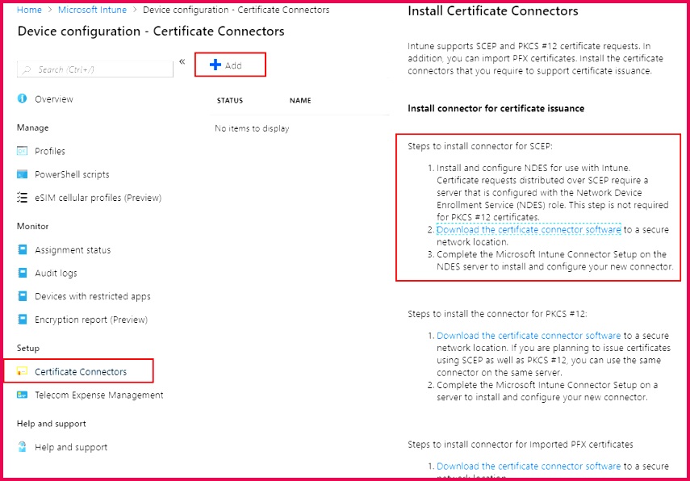The width and height of the screenshot is (690, 481).
Task: Click Imported PFX download connector software link
Action: (529, 466)
